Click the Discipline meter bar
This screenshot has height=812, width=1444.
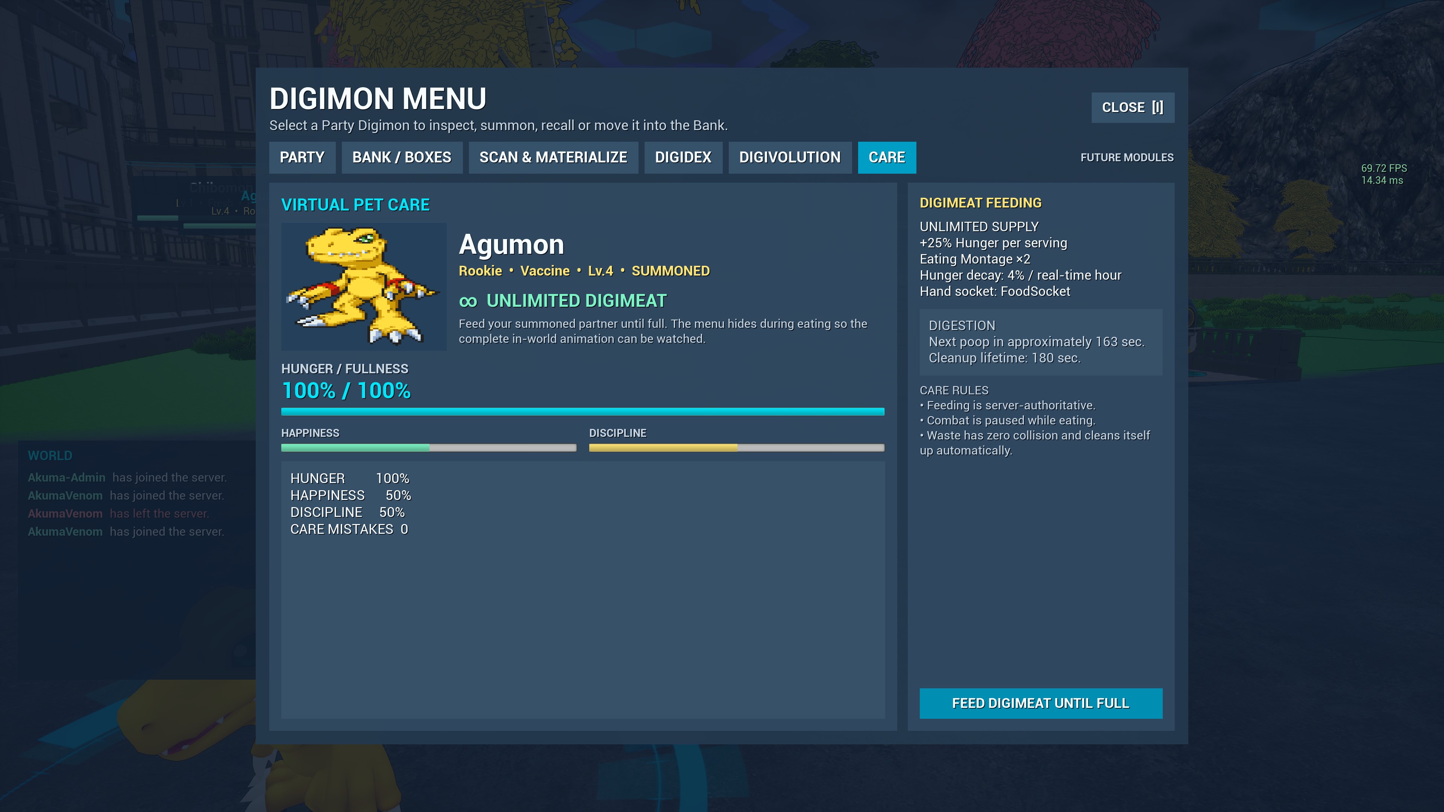click(x=737, y=448)
